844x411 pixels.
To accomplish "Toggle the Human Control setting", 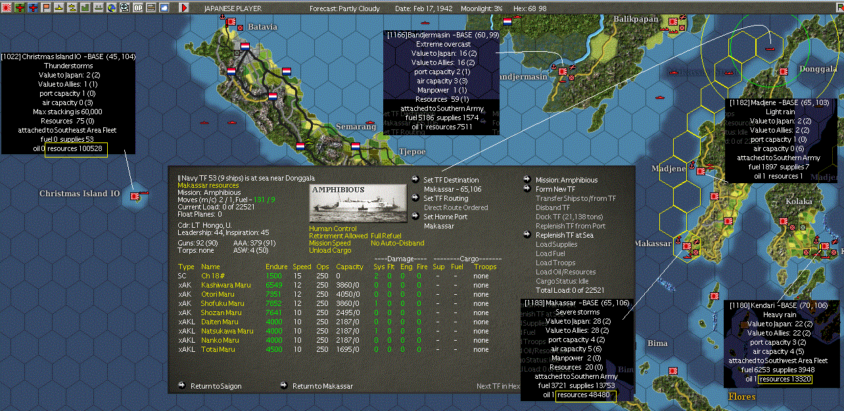I will [x=332, y=228].
